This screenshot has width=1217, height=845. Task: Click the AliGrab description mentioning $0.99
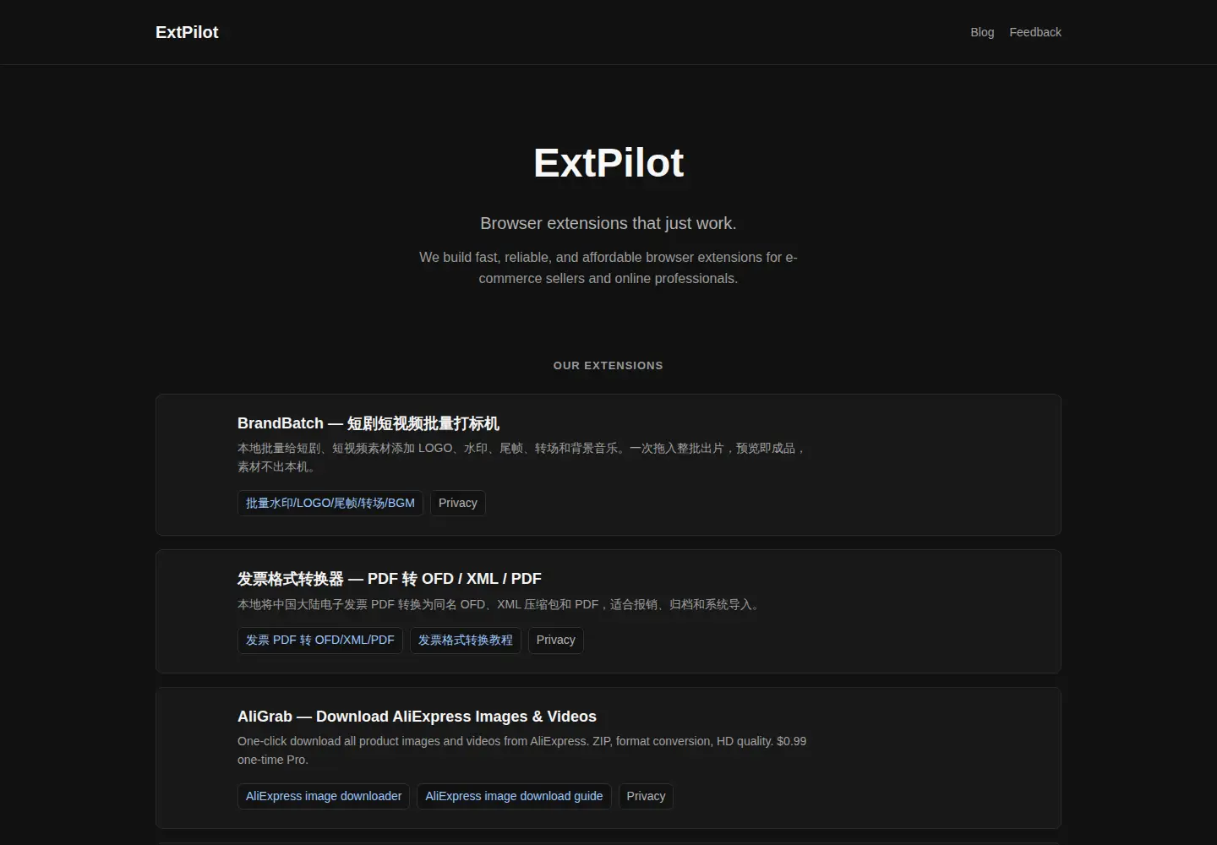tap(522, 750)
